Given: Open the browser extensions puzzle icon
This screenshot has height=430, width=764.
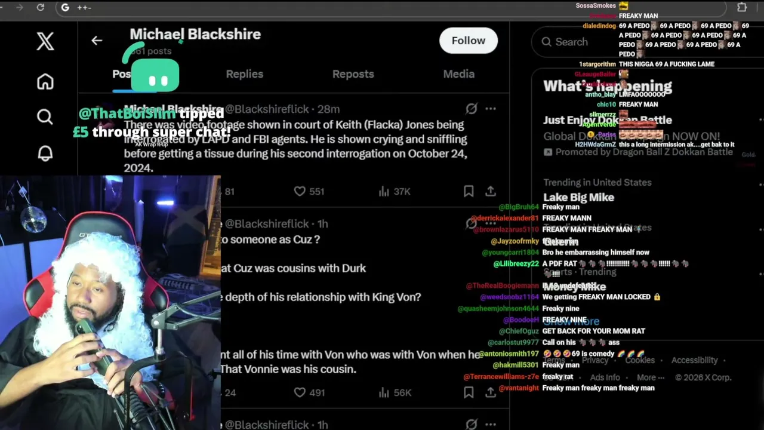Looking at the screenshot, I should coord(742,7).
